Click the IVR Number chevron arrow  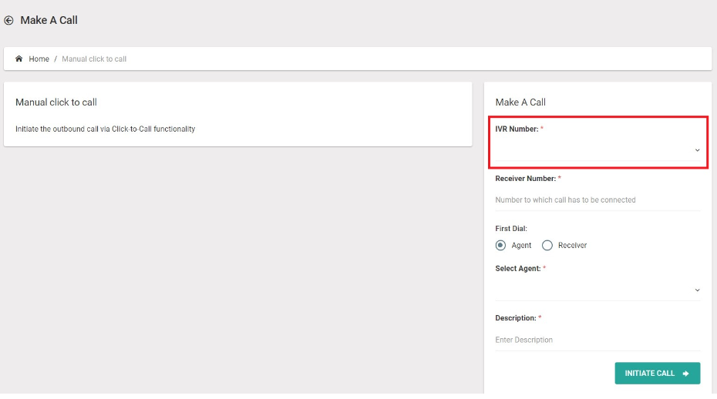coord(697,150)
